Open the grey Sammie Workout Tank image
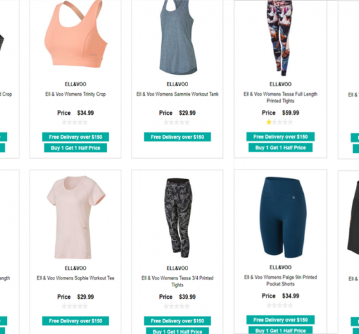 [178, 37]
